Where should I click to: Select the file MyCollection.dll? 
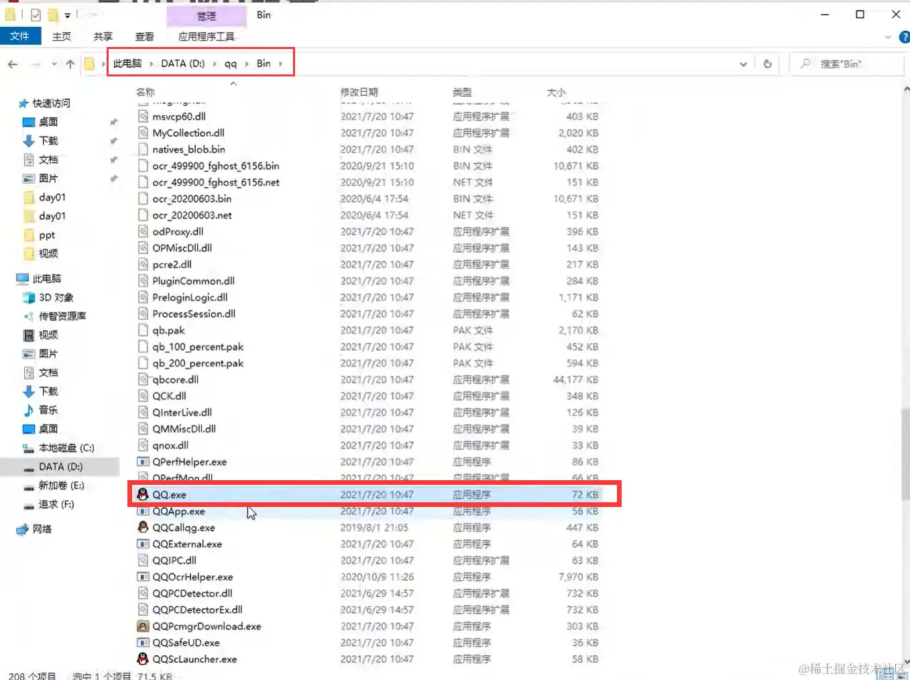tap(188, 133)
